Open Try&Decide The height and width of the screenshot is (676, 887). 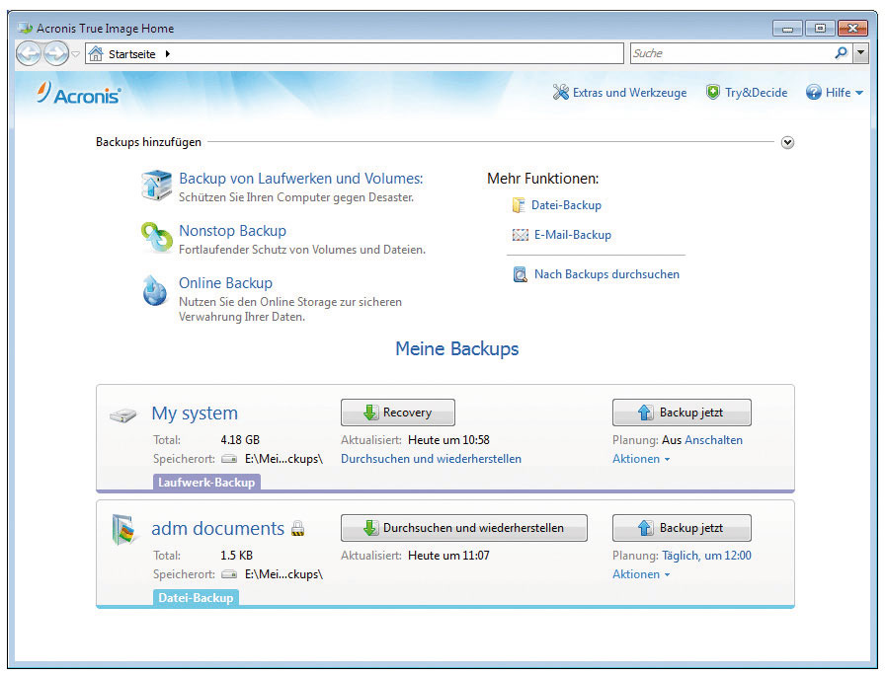[x=756, y=93]
